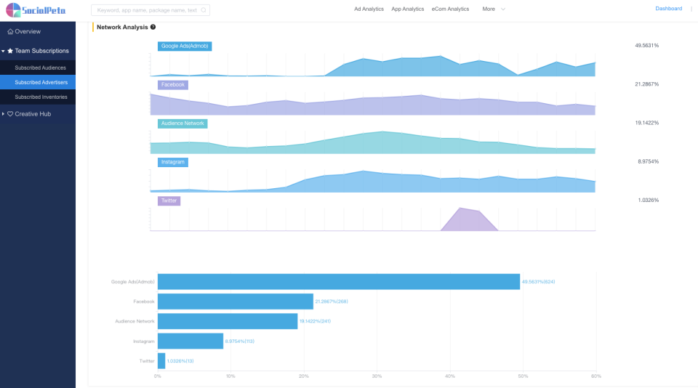Open the App Analytics menu
The width and height of the screenshot is (698, 388).
tap(407, 9)
